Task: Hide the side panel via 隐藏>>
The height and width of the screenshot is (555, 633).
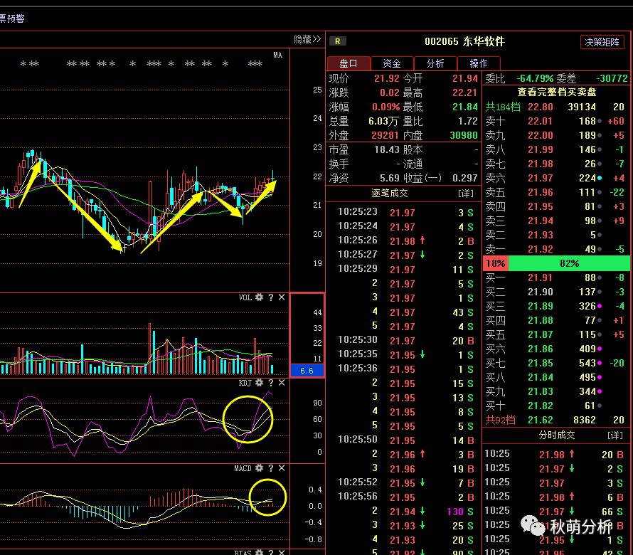Action: (307, 39)
